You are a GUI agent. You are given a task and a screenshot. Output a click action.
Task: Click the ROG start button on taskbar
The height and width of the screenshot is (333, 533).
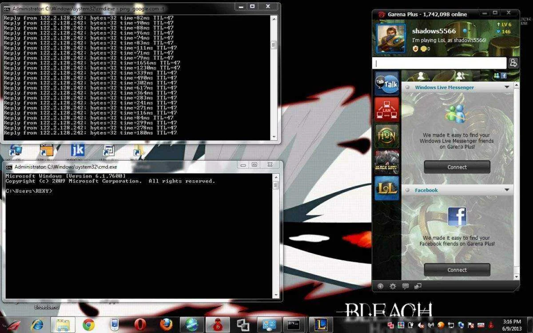(13, 325)
